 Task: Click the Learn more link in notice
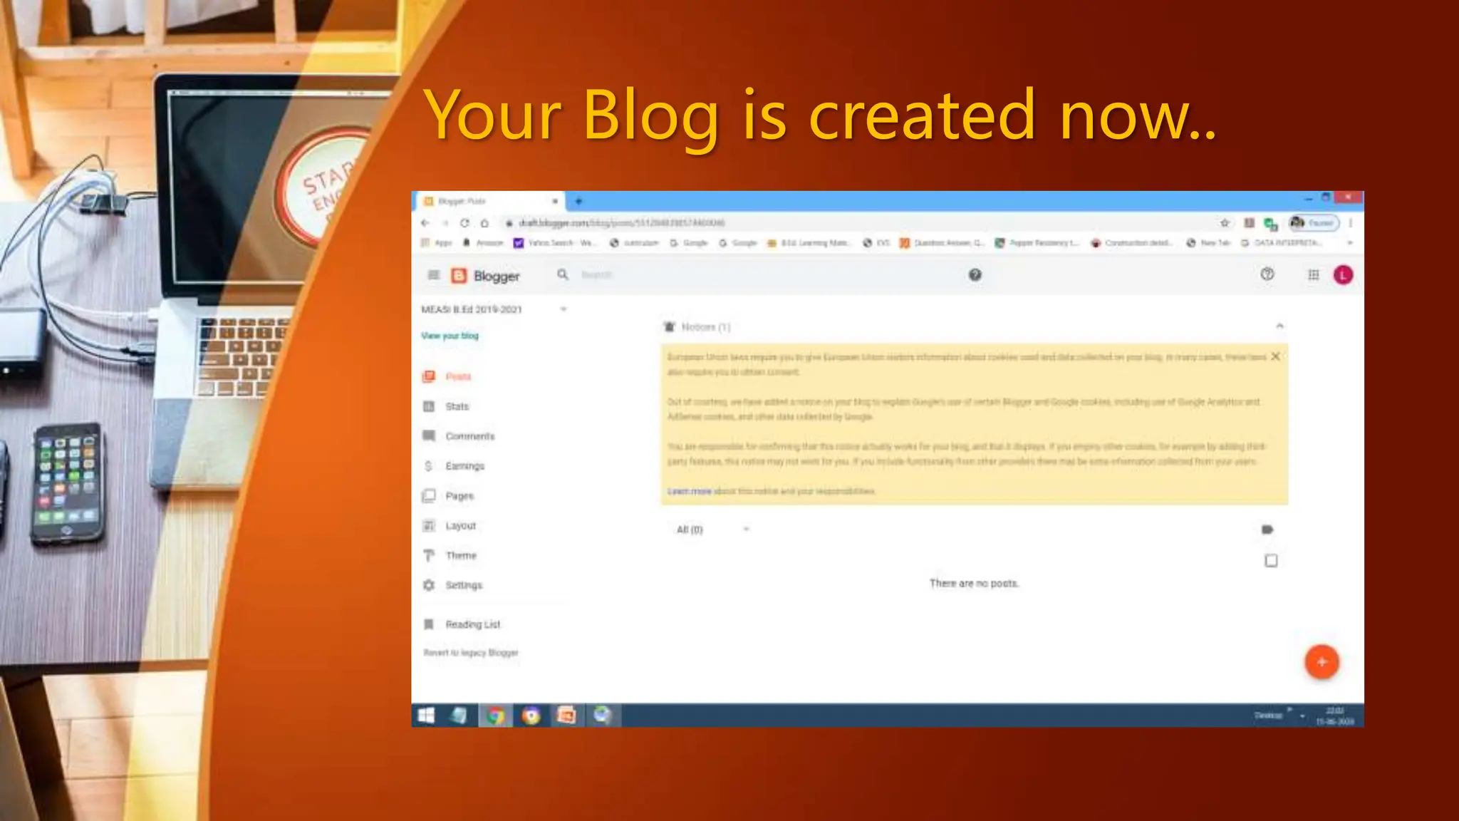[689, 491]
